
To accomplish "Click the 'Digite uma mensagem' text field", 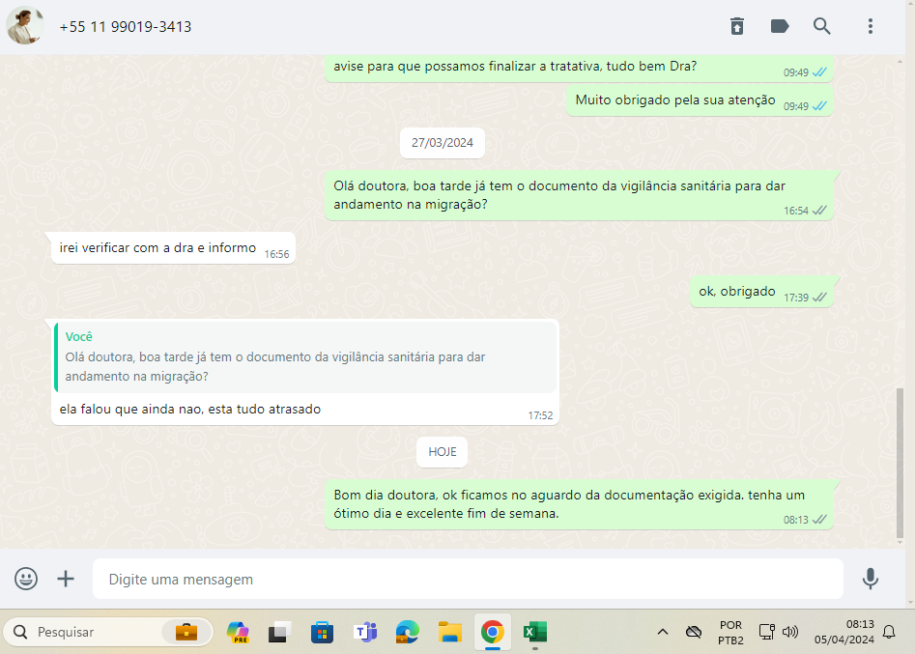I will coord(468,579).
